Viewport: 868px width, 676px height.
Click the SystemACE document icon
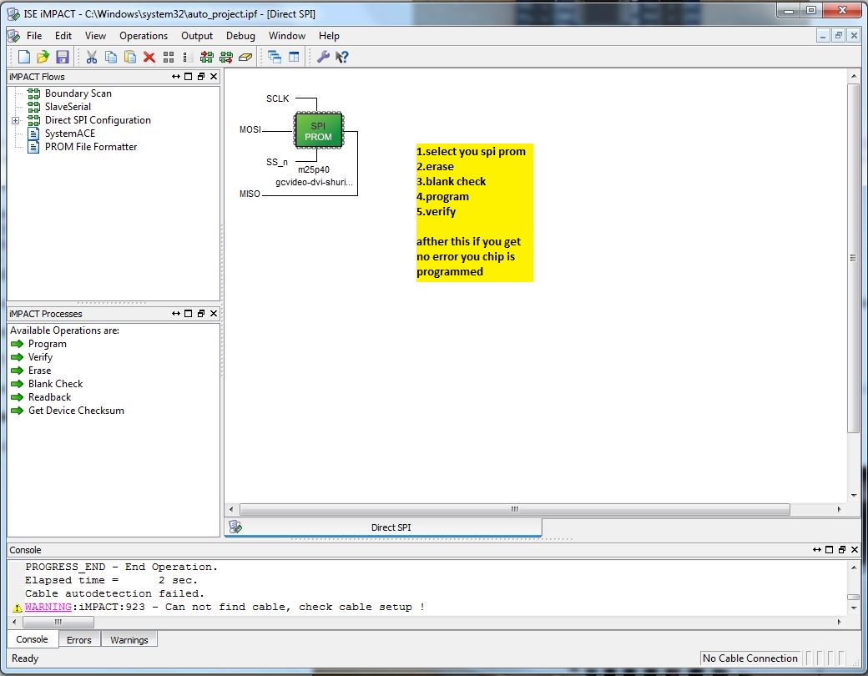click(x=33, y=134)
